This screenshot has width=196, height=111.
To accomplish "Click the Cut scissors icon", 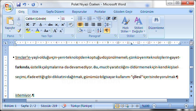I will pyautogui.click(x=19, y=19).
